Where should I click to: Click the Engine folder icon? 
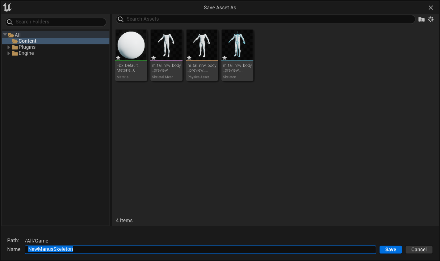tap(15, 53)
